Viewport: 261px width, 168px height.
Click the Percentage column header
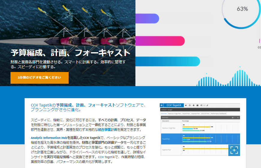pos(185,121)
